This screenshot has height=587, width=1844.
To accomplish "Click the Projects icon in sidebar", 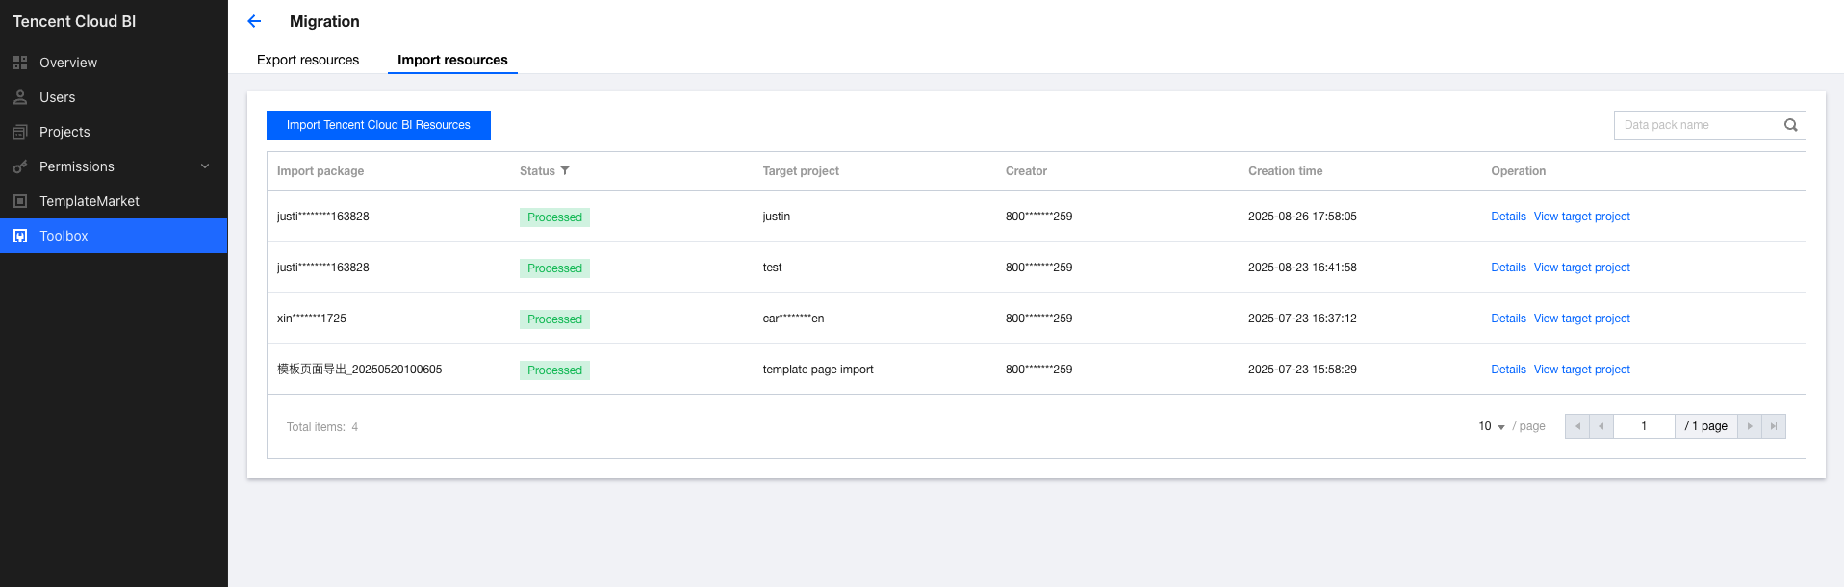I will tap(20, 132).
